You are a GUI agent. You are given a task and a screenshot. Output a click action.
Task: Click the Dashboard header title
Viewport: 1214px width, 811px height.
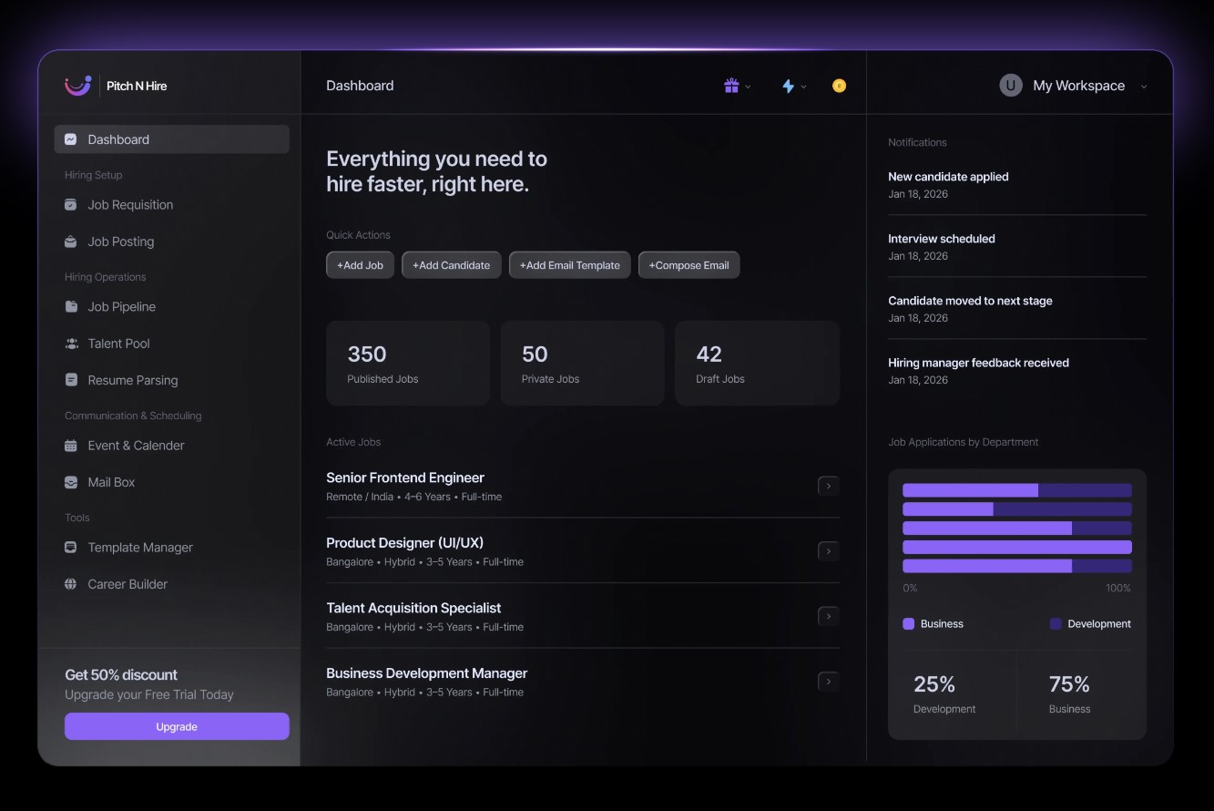[360, 86]
